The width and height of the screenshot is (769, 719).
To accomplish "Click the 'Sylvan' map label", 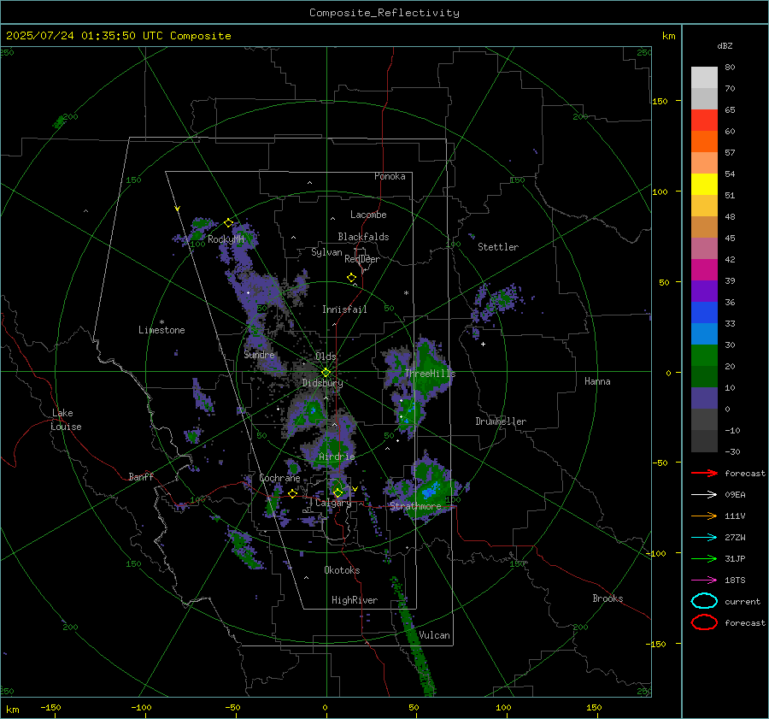I will 326,252.
